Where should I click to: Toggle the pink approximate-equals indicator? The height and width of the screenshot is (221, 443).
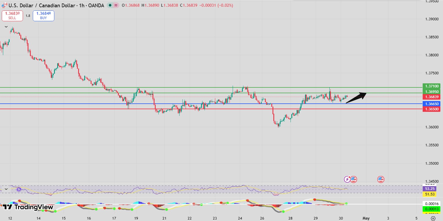pyautogui.click(x=116, y=5)
